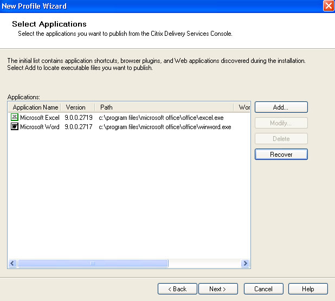
Task: Select the Microsoft Word row name
Action: click(x=40, y=127)
